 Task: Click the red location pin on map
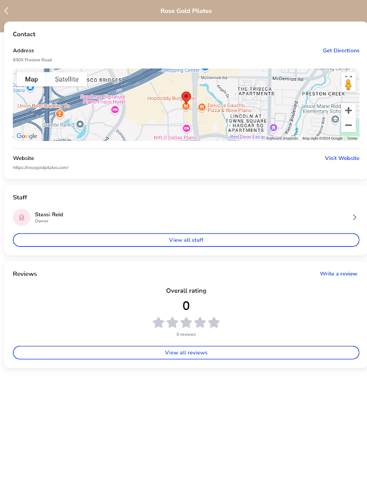[x=186, y=97]
